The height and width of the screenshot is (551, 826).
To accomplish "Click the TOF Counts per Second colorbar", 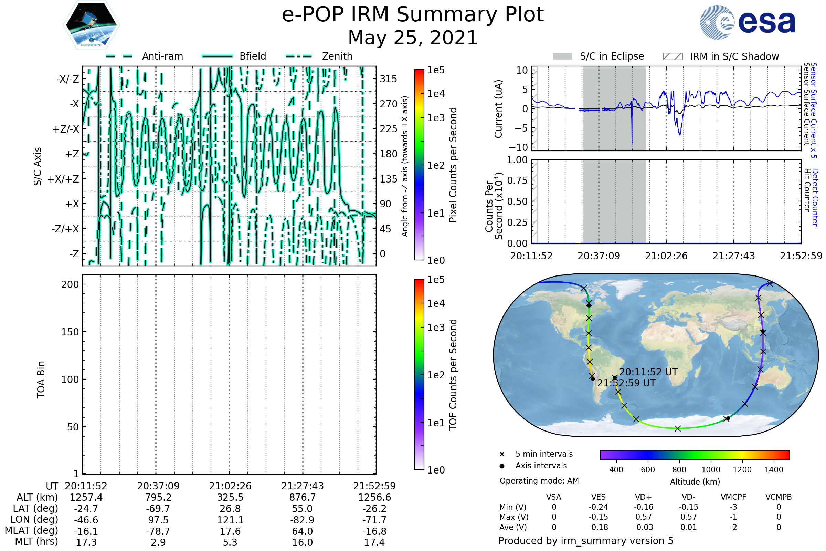I will click(x=419, y=374).
